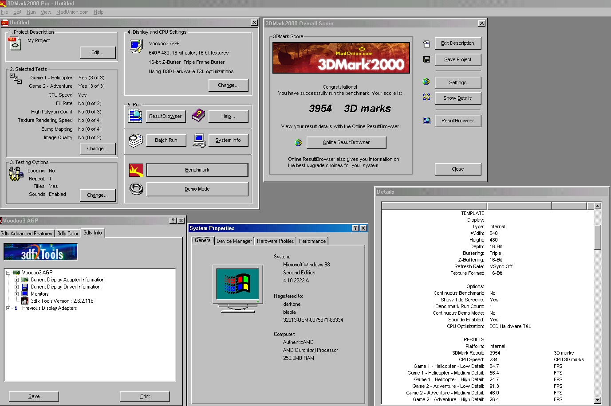Launch Demo Mode button
The image size is (611, 406).
(197, 189)
